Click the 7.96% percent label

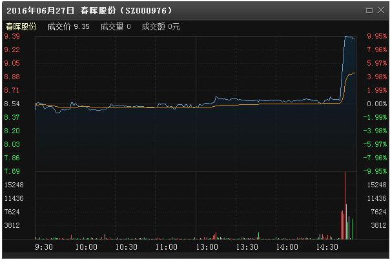click(x=377, y=50)
